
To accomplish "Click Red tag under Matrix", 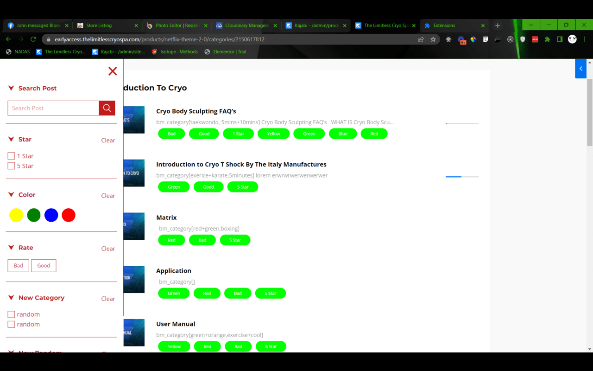I will pyautogui.click(x=171, y=240).
